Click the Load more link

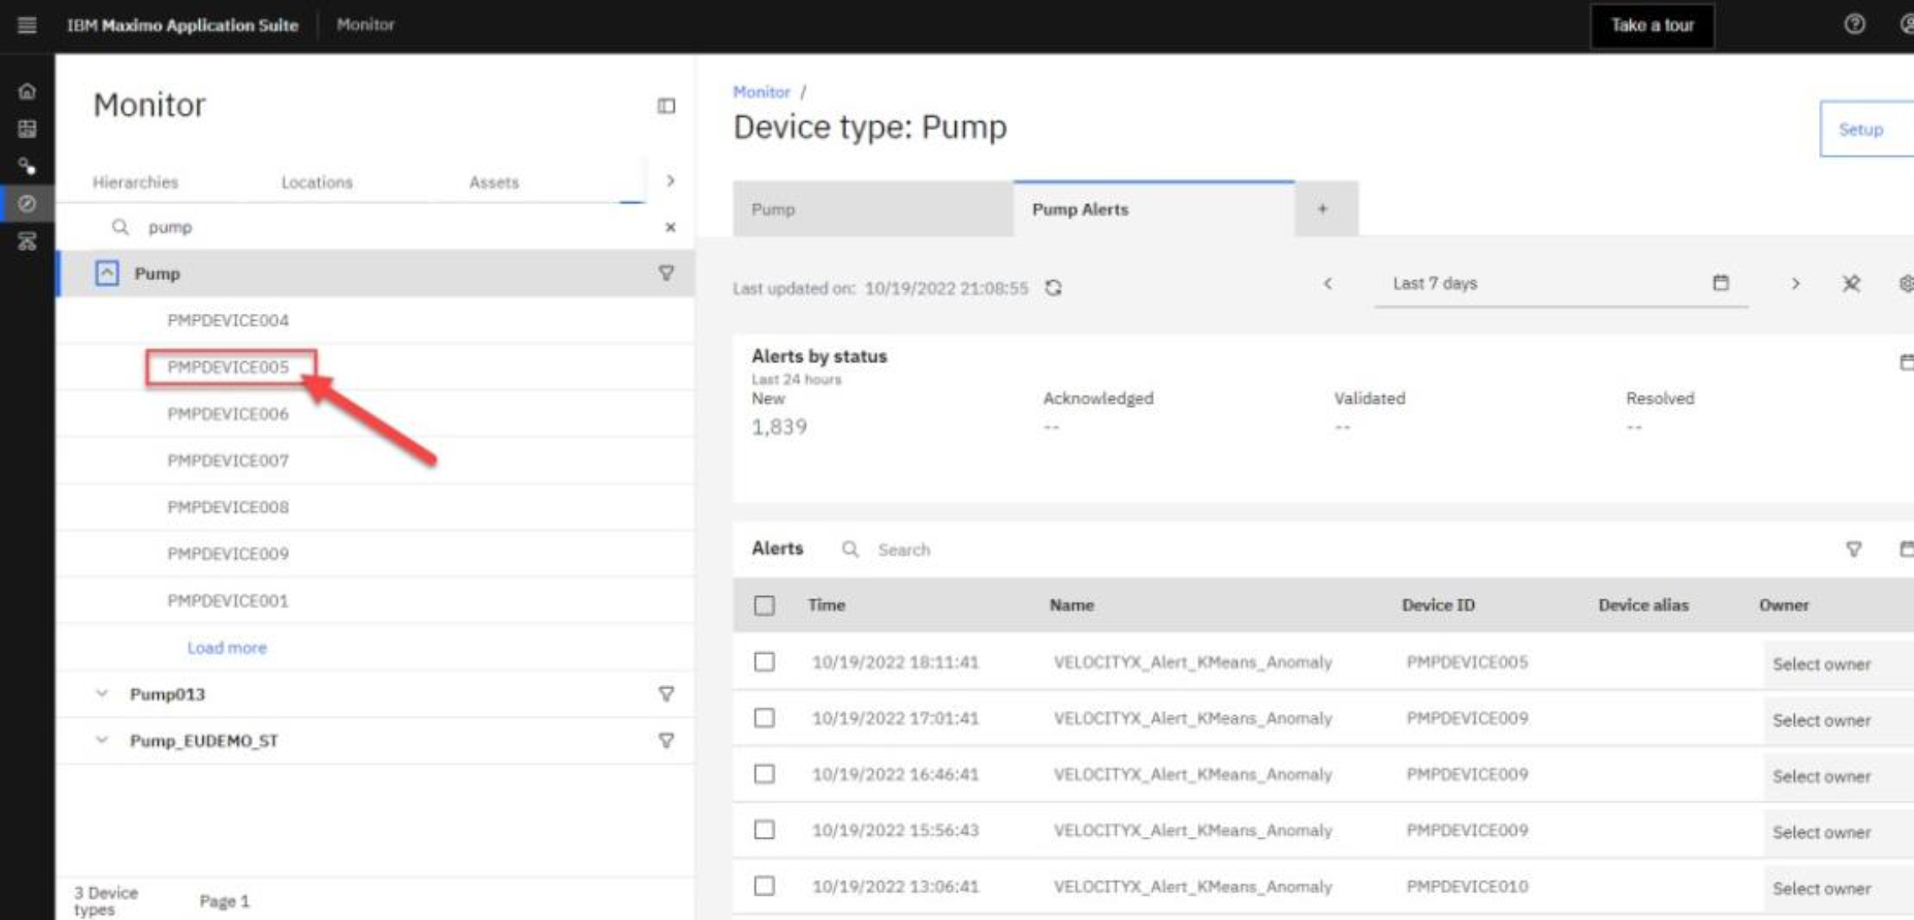click(227, 648)
